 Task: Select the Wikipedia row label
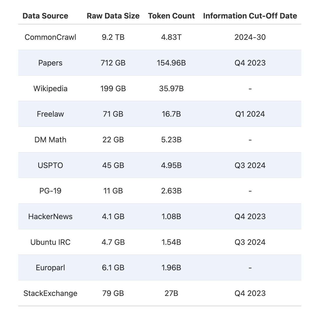click(x=50, y=89)
